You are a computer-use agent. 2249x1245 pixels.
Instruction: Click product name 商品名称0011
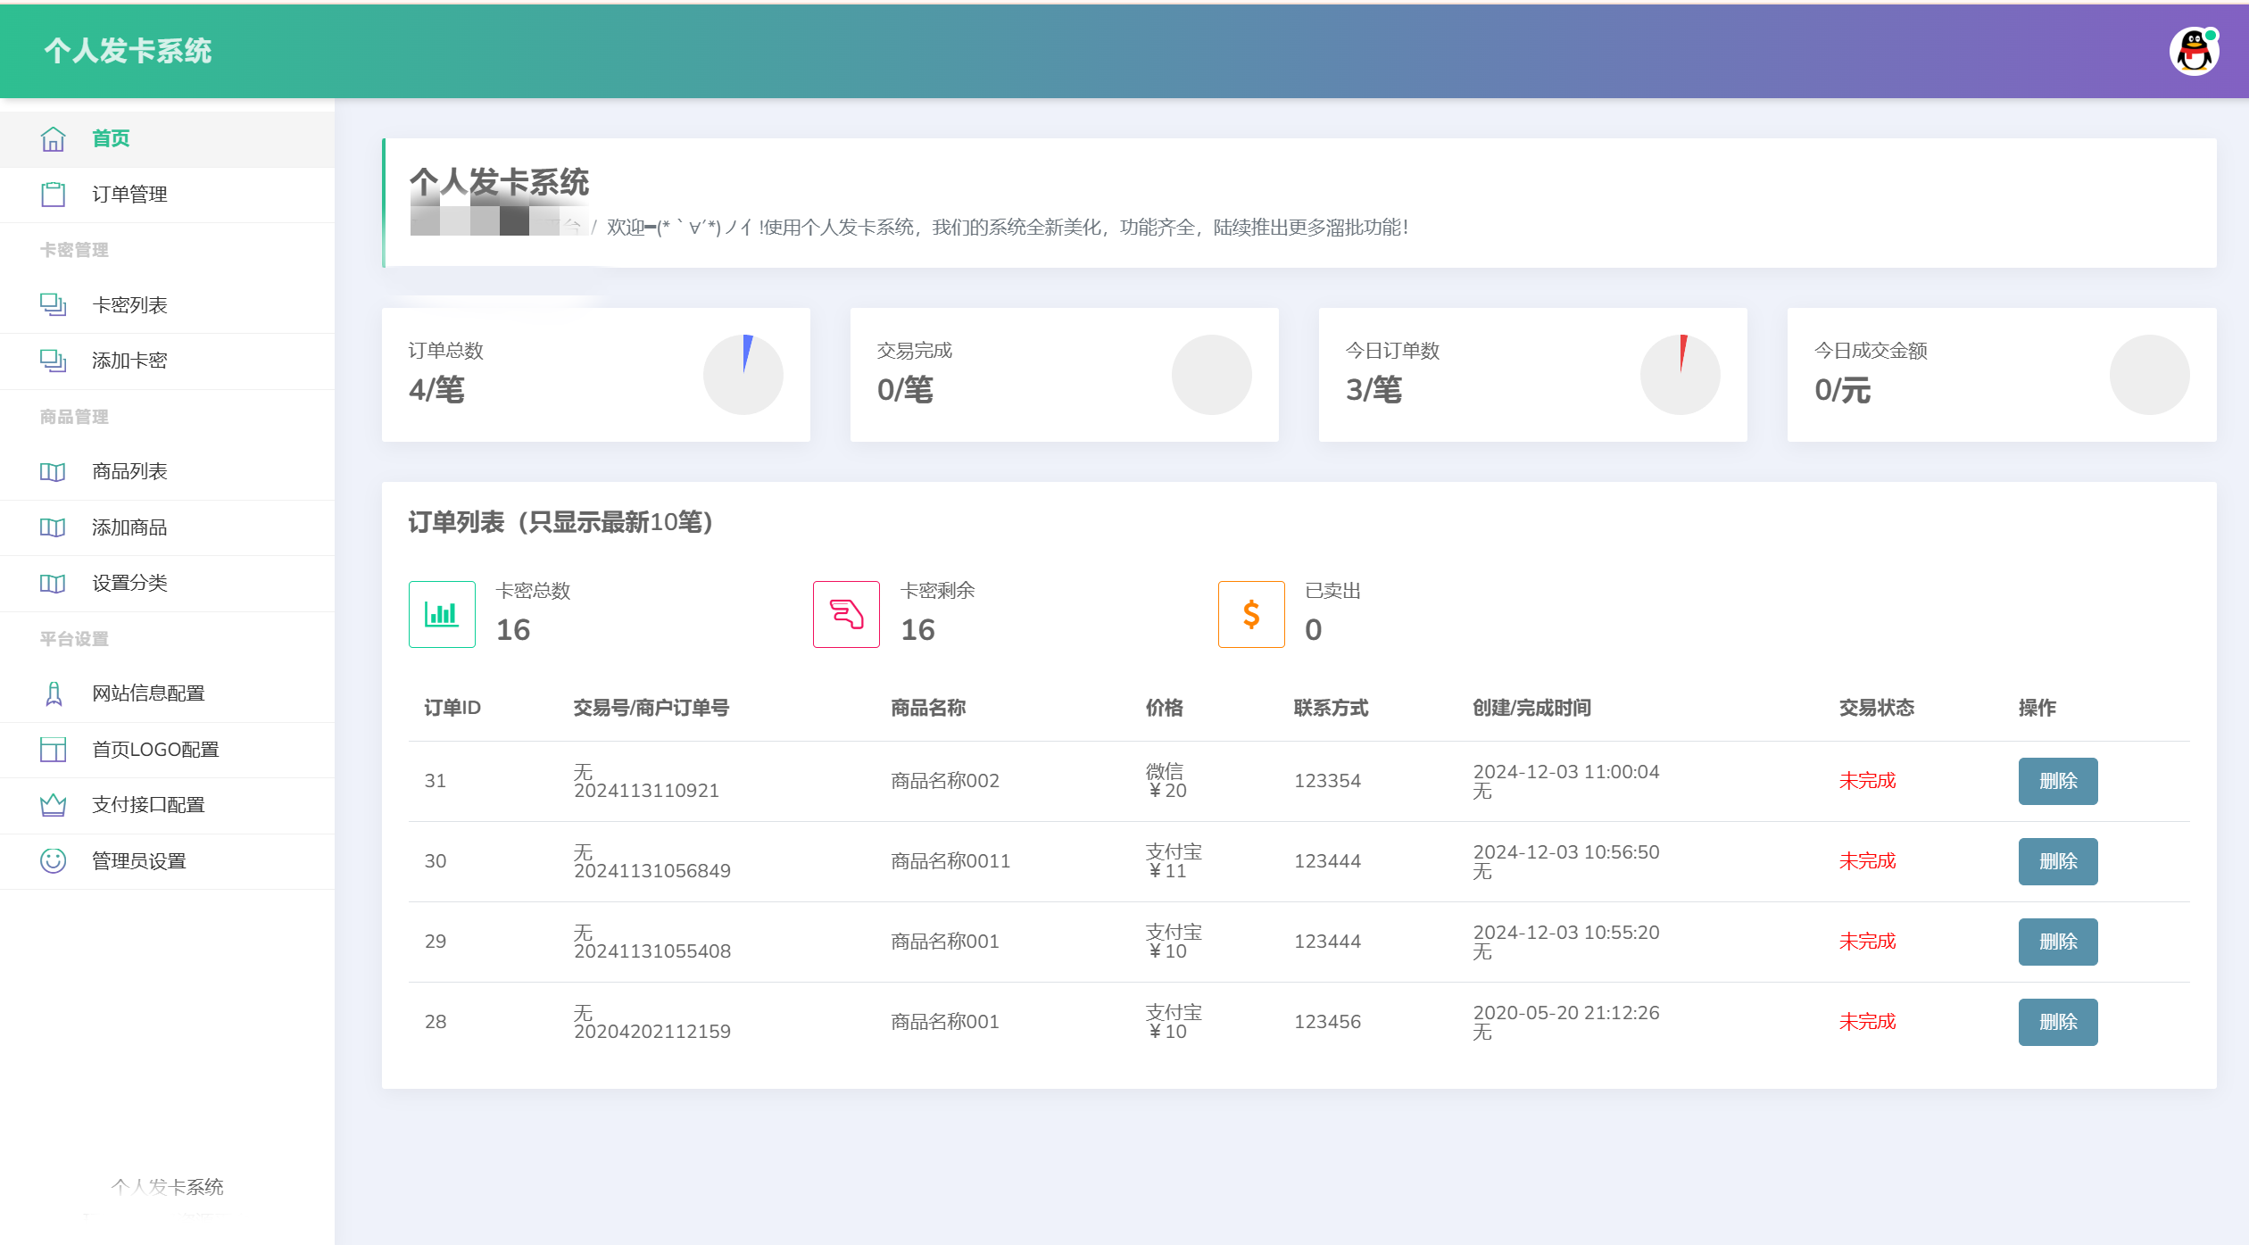click(x=950, y=861)
